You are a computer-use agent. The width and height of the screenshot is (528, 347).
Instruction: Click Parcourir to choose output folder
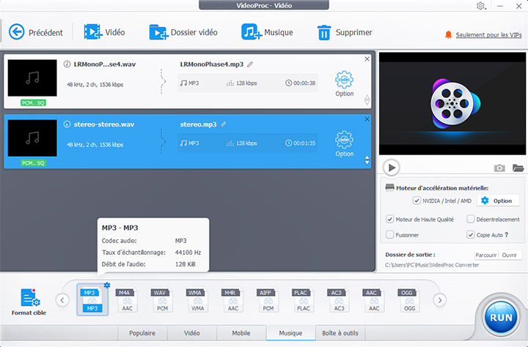pyautogui.click(x=486, y=255)
